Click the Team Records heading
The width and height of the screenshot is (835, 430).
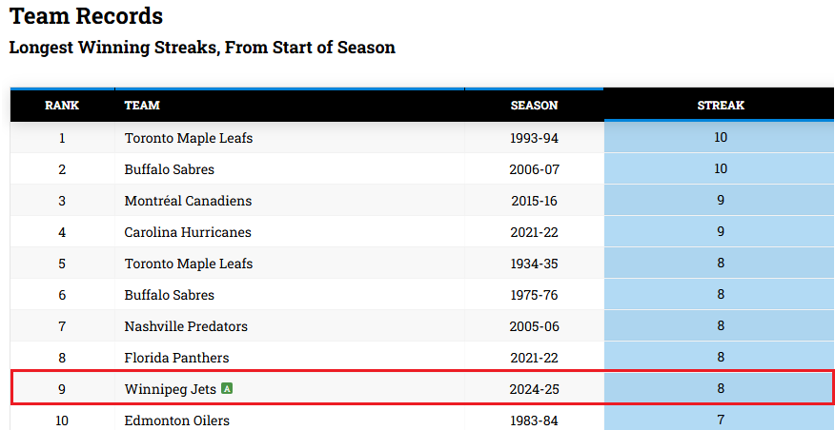pyautogui.click(x=87, y=16)
